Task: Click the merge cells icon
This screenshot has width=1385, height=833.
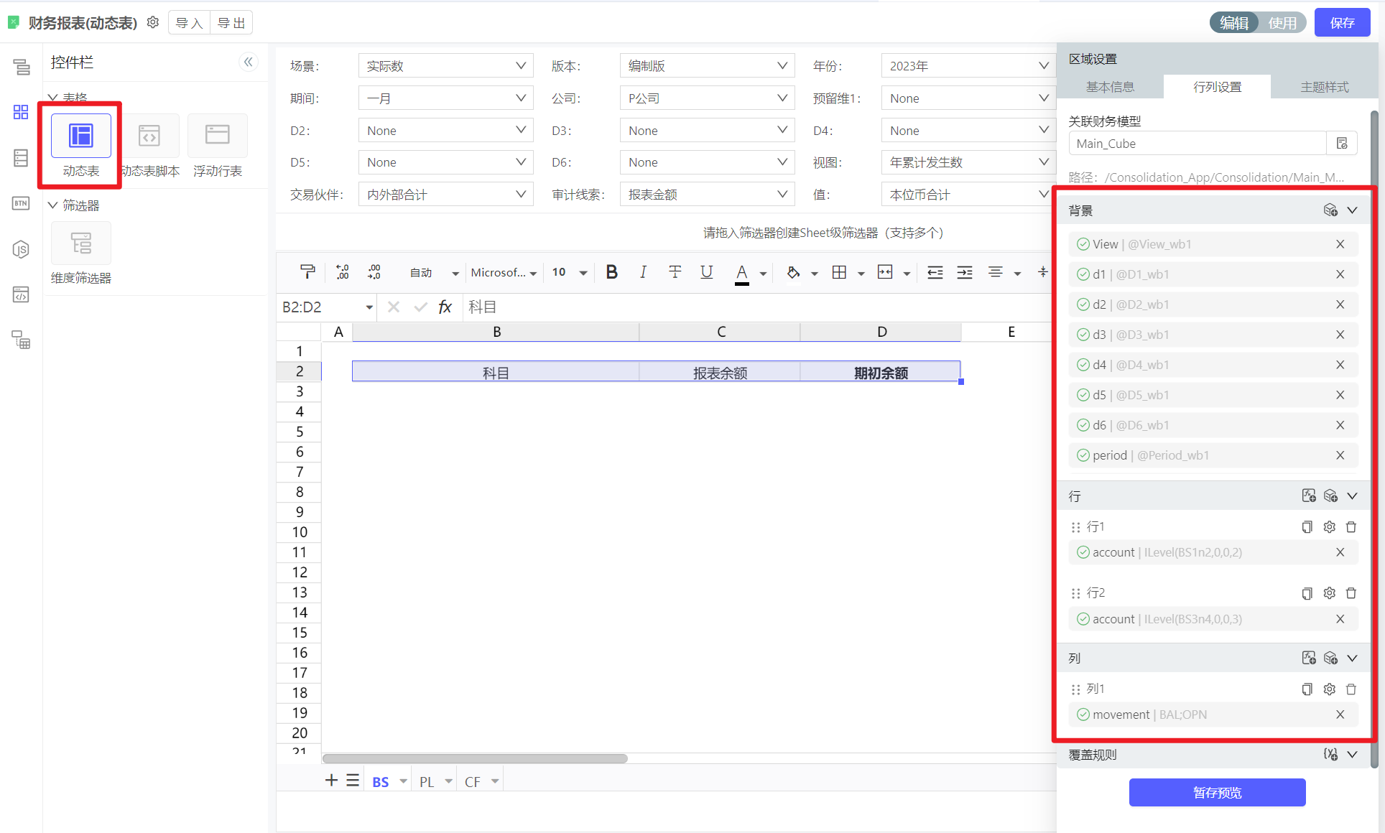Action: point(885,272)
